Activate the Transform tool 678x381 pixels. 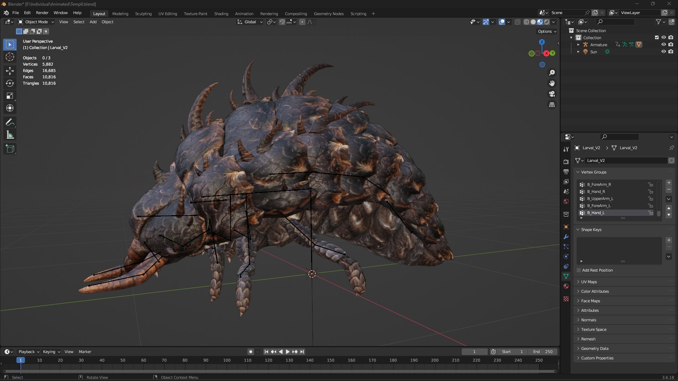tap(10, 108)
